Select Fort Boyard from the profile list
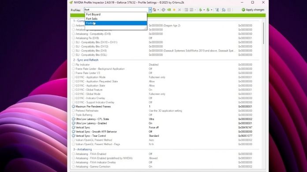 point(116,15)
